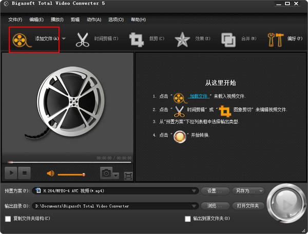Click the 设置... button
This screenshot has width=308, height=234.
pos(215,190)
